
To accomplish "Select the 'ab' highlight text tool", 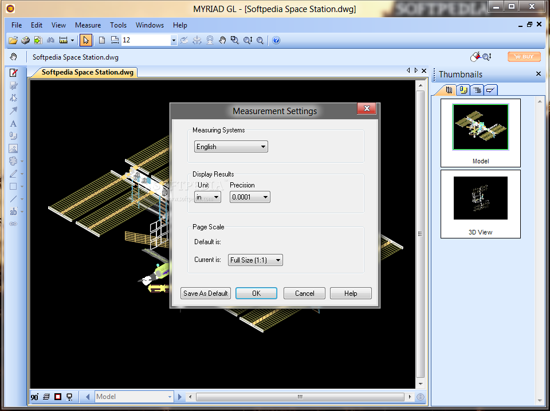I will [13, 212].
